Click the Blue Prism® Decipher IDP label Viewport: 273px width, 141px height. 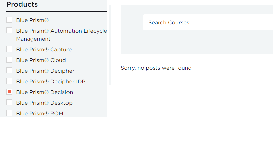[51, 82]
